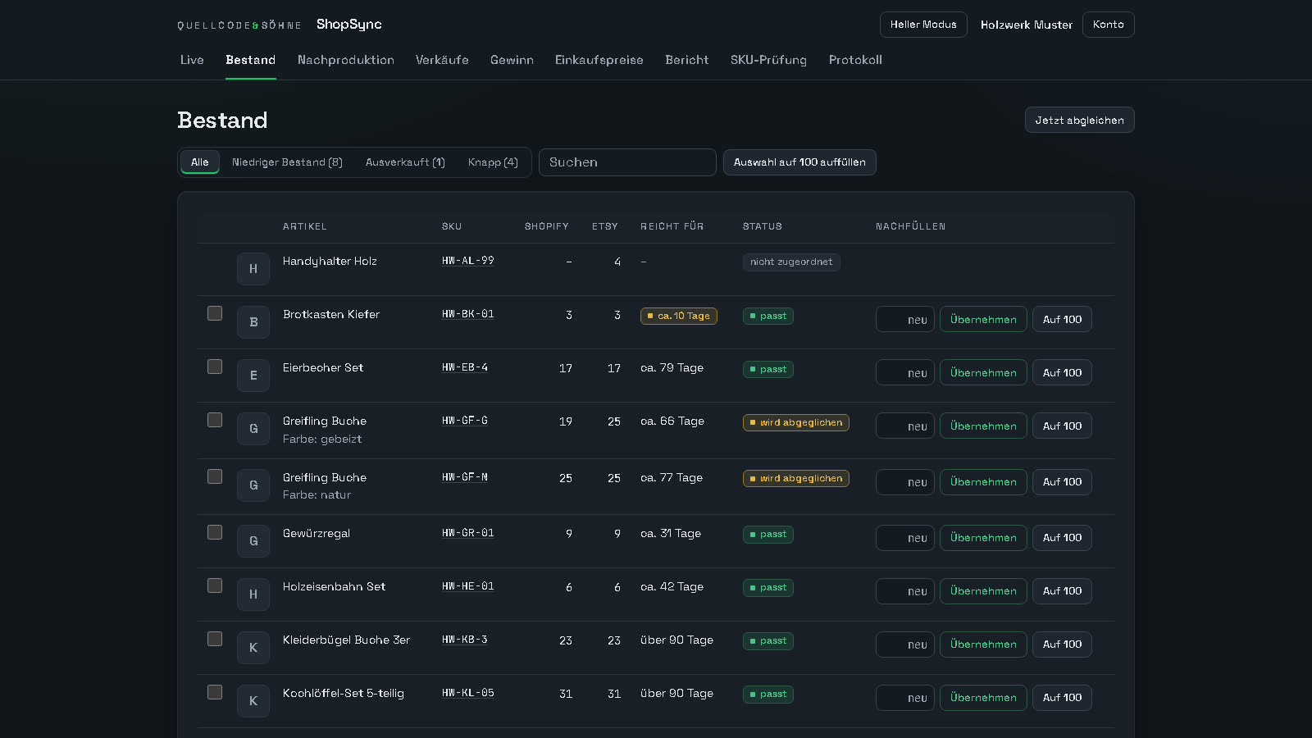Open the Nachproduktion tab
The image size is (1312, 738).
346,60
